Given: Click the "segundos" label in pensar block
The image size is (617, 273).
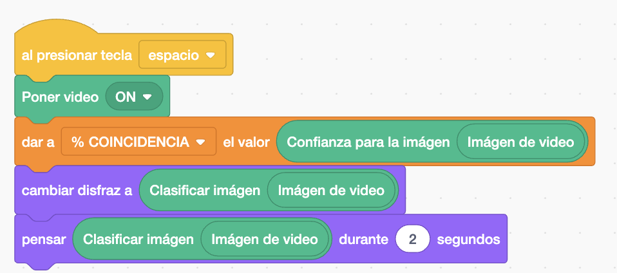Looking at the screenshot, I should (x=469, y=240).
